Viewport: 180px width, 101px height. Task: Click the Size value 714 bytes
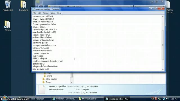coord(85,89)
